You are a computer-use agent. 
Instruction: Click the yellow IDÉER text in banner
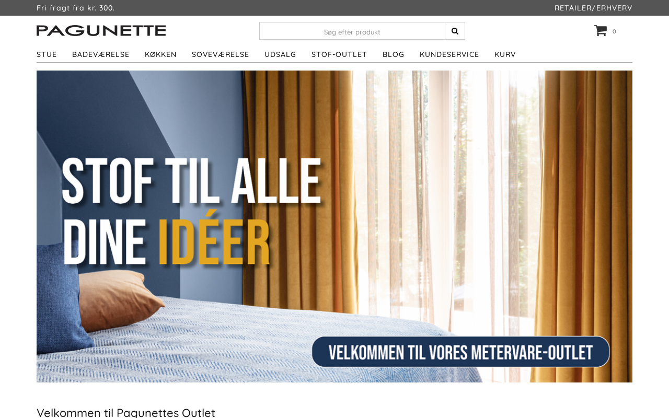214,243
